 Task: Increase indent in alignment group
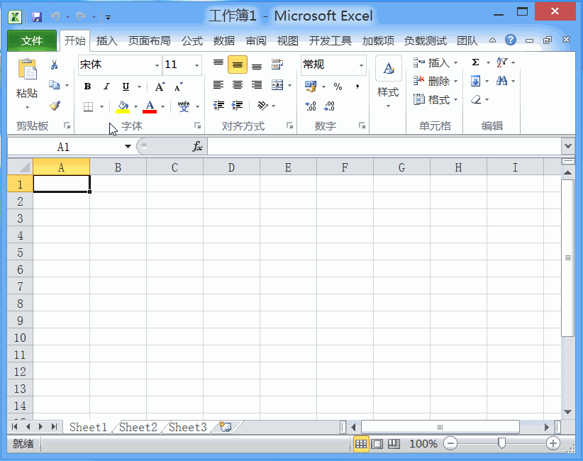pos(237,106)
